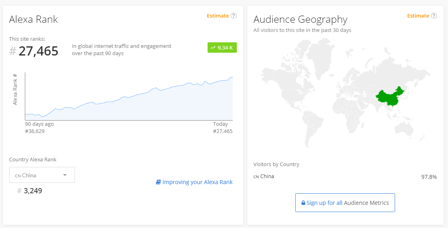Click help icon beside Alexa Rank Estimate
448x228 pixels.
(234, 16)
